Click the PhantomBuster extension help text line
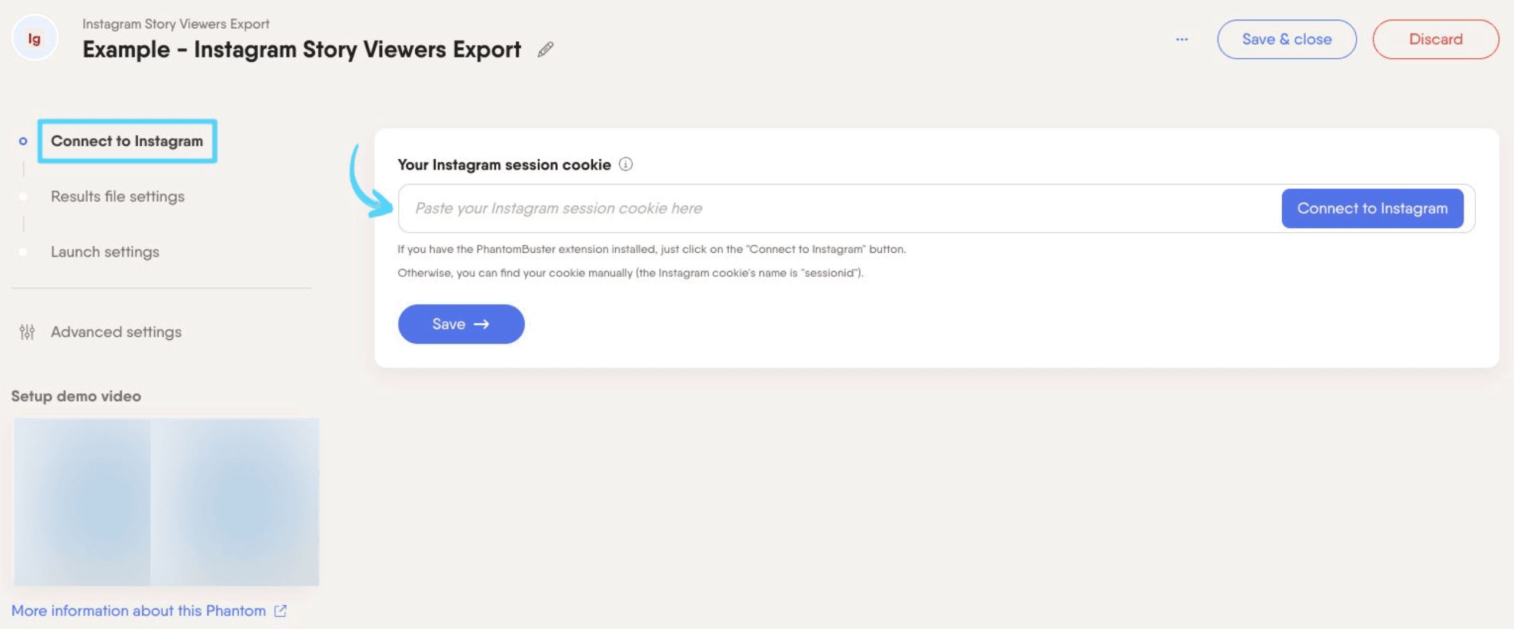 click(x=652, y=249)
